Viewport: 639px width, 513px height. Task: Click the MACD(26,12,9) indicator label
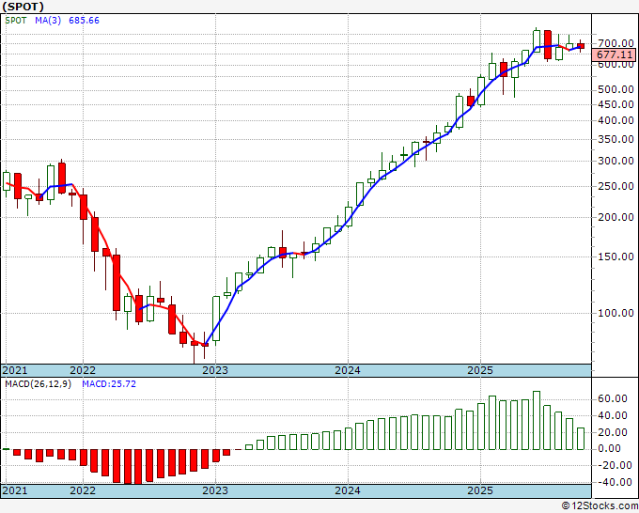click(38, 384)
